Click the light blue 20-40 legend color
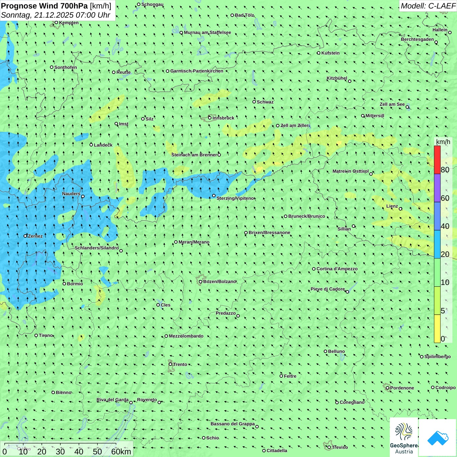This screenshot has height=457, width=457. (437, 244)
